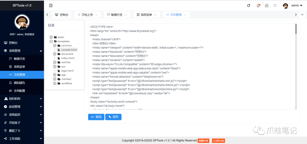
Task: Switch to the 敏捷开发 tab
Action: coord(115,15)
